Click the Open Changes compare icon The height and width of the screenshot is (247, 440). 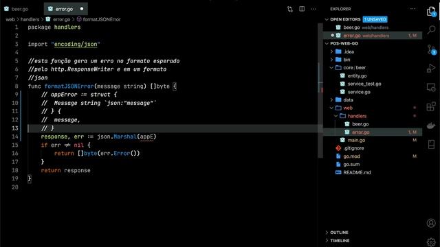pyautogui.click(x=290, y=9)
